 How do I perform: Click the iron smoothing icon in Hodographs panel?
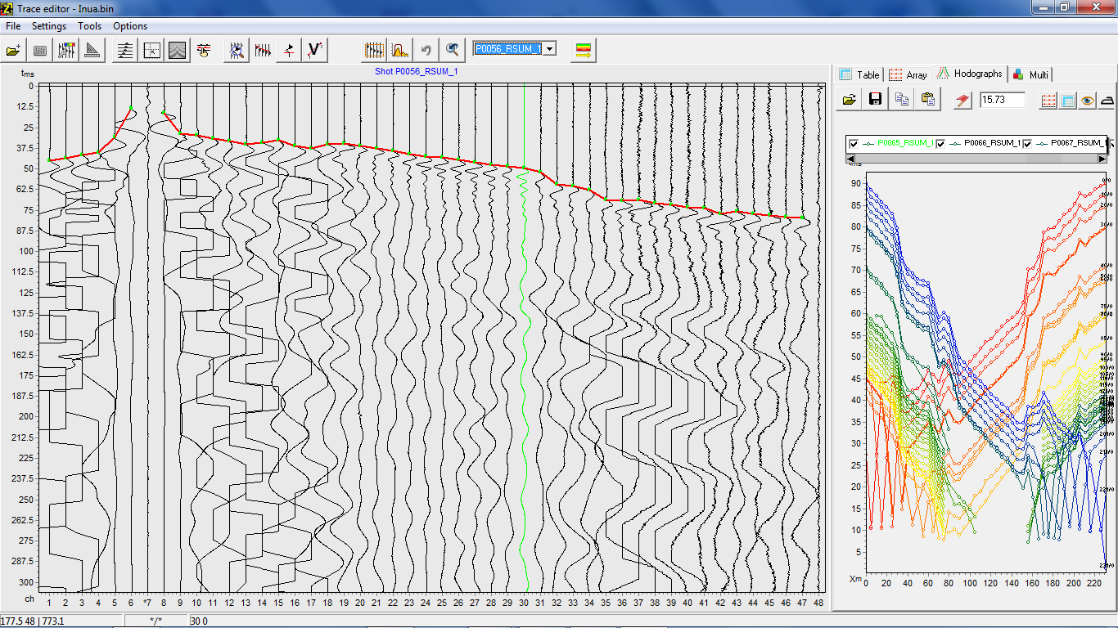coord(1107,100)
